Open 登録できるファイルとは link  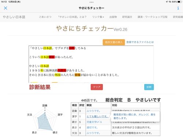[140, 42]
